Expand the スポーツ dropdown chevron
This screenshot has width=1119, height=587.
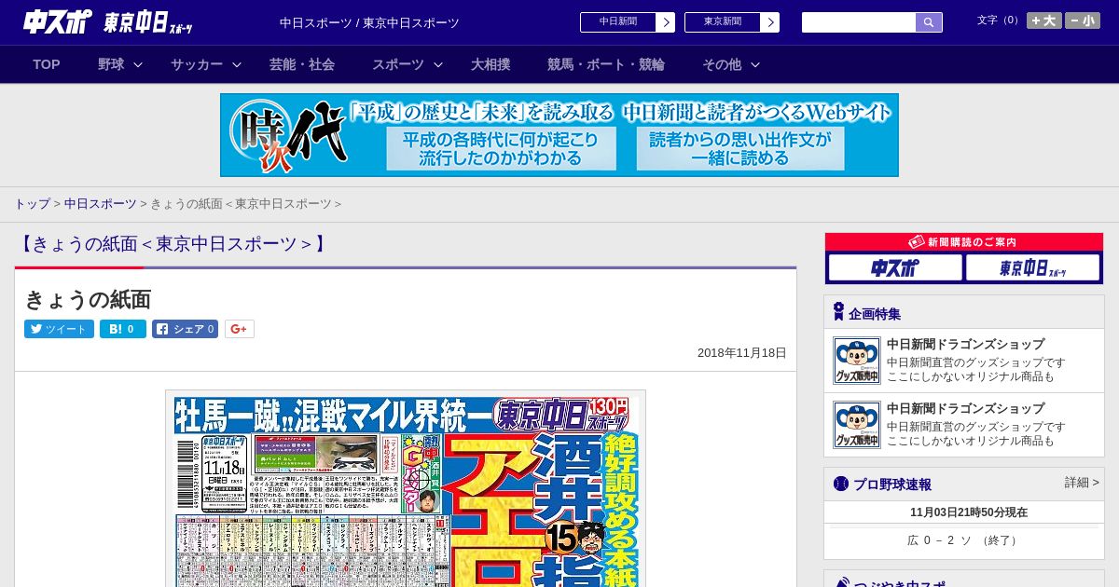438,64
